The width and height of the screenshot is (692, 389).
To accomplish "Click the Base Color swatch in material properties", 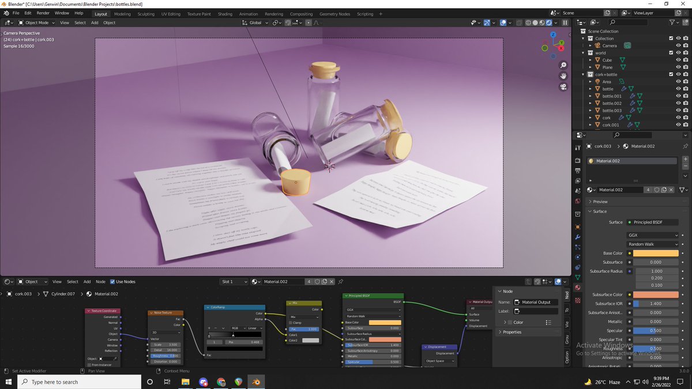I will 656,253.
